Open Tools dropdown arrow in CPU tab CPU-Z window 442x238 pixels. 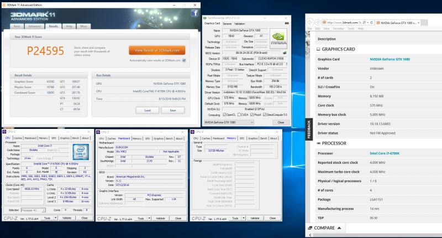pyautogui.click(x=56, y=218)
